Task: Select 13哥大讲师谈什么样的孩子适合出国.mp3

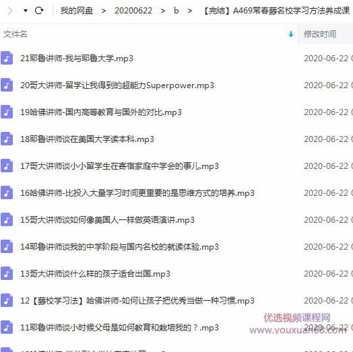Action: [95, 274]
